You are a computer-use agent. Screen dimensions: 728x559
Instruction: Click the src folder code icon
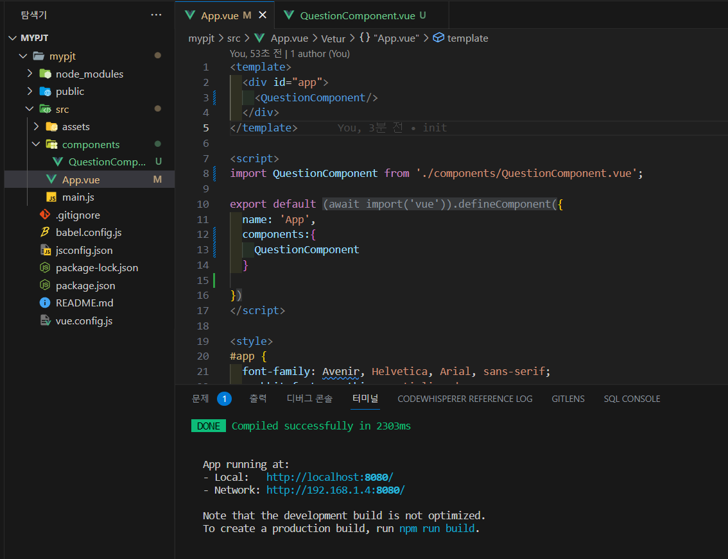coord(46,109)
